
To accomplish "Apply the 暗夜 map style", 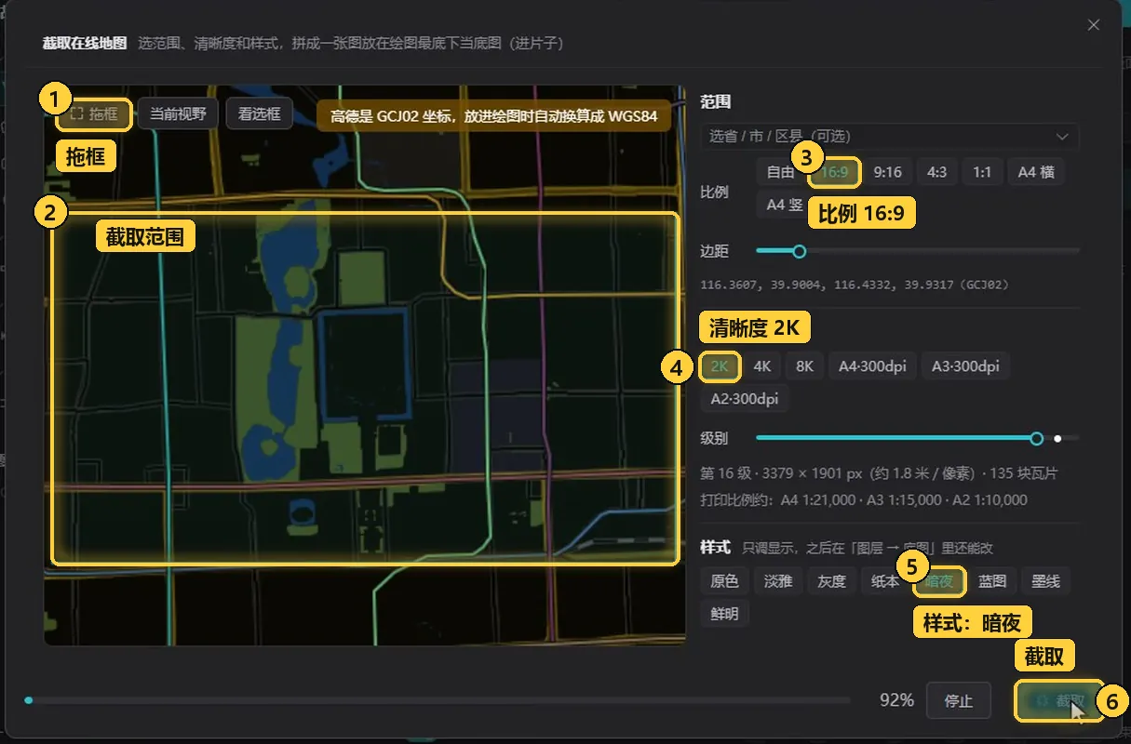I will [939, 581].
